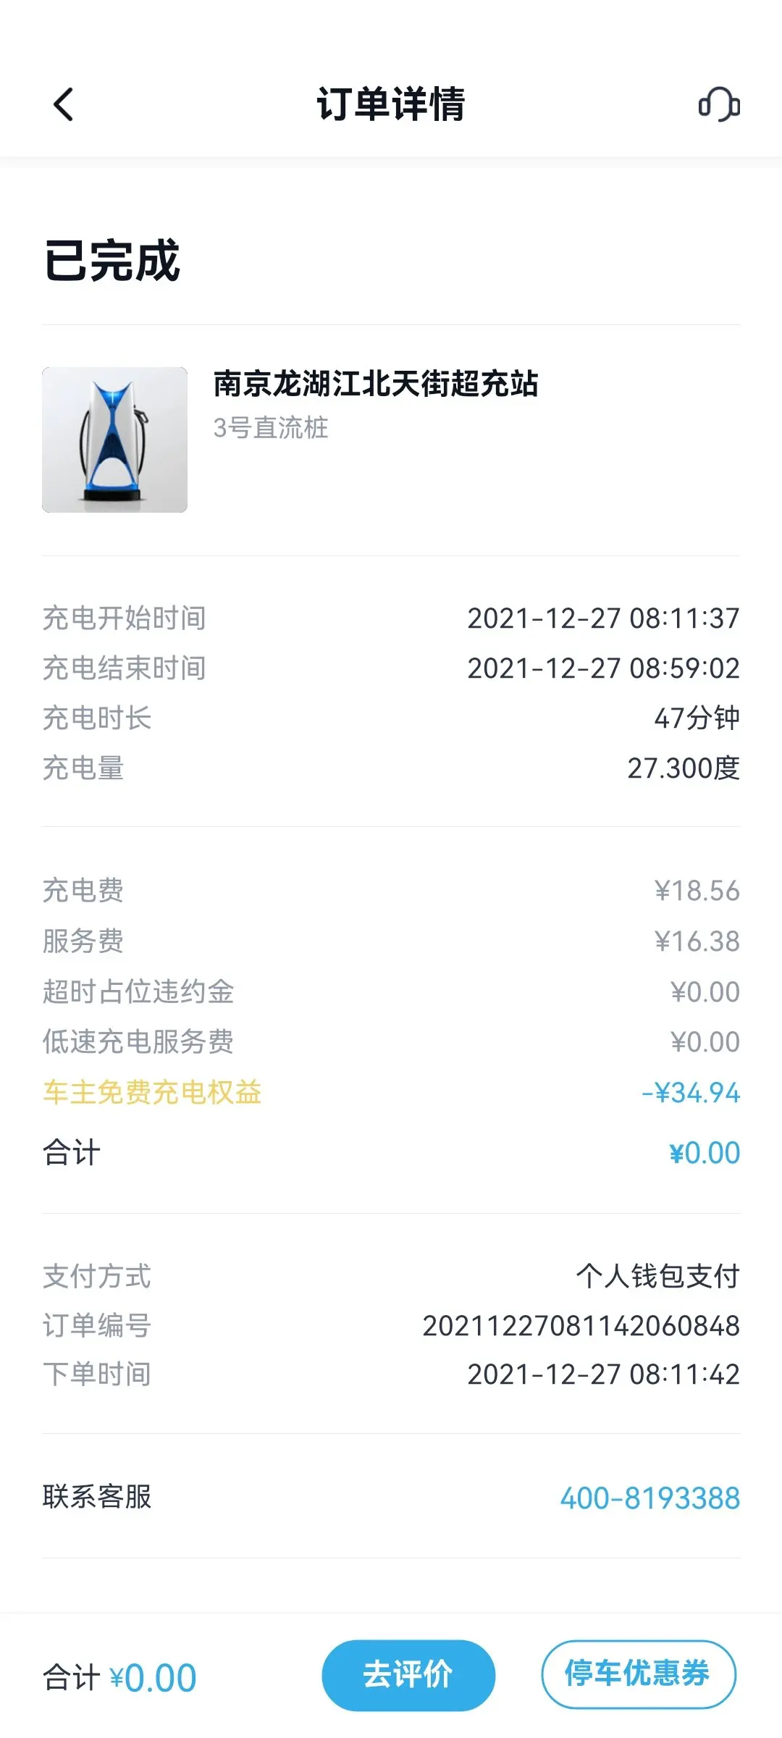Tap the -¥34.94 discount amount
Viewport: 782px width, 1738px height.
[690, 1092]
